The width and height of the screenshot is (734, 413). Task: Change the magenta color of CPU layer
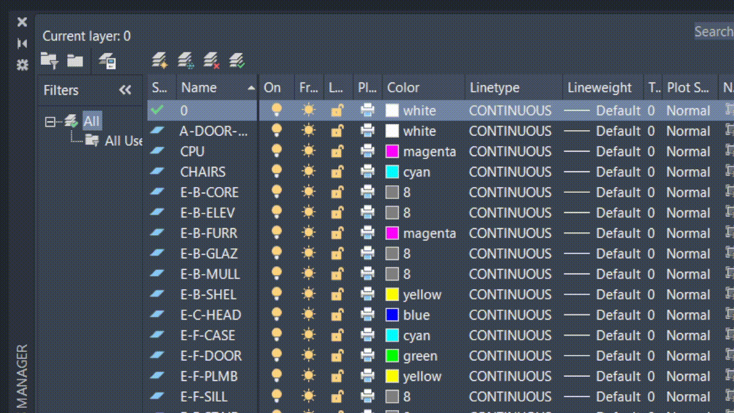392,151
